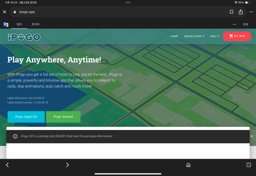This screenshot has width=256, height=176.
Task: Click the iPogo: Apple iOS button
Action: click(26, 117)
